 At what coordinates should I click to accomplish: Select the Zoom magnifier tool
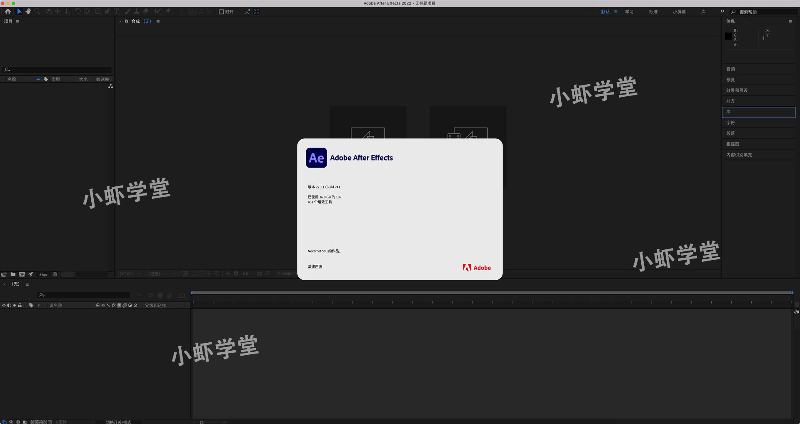pyautogui.click(x=37, y=12)
